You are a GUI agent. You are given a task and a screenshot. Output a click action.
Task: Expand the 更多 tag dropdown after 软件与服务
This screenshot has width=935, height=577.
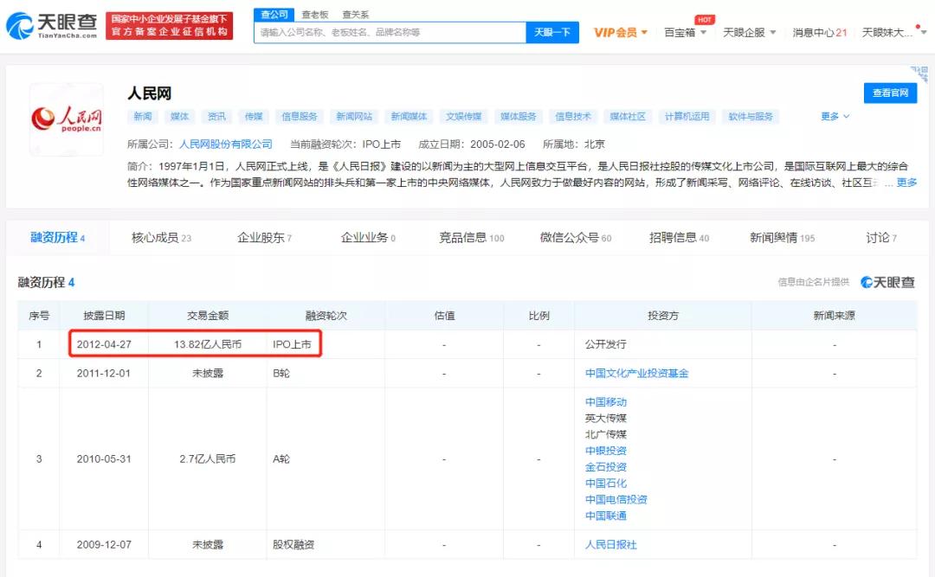(x=833, y=115)
